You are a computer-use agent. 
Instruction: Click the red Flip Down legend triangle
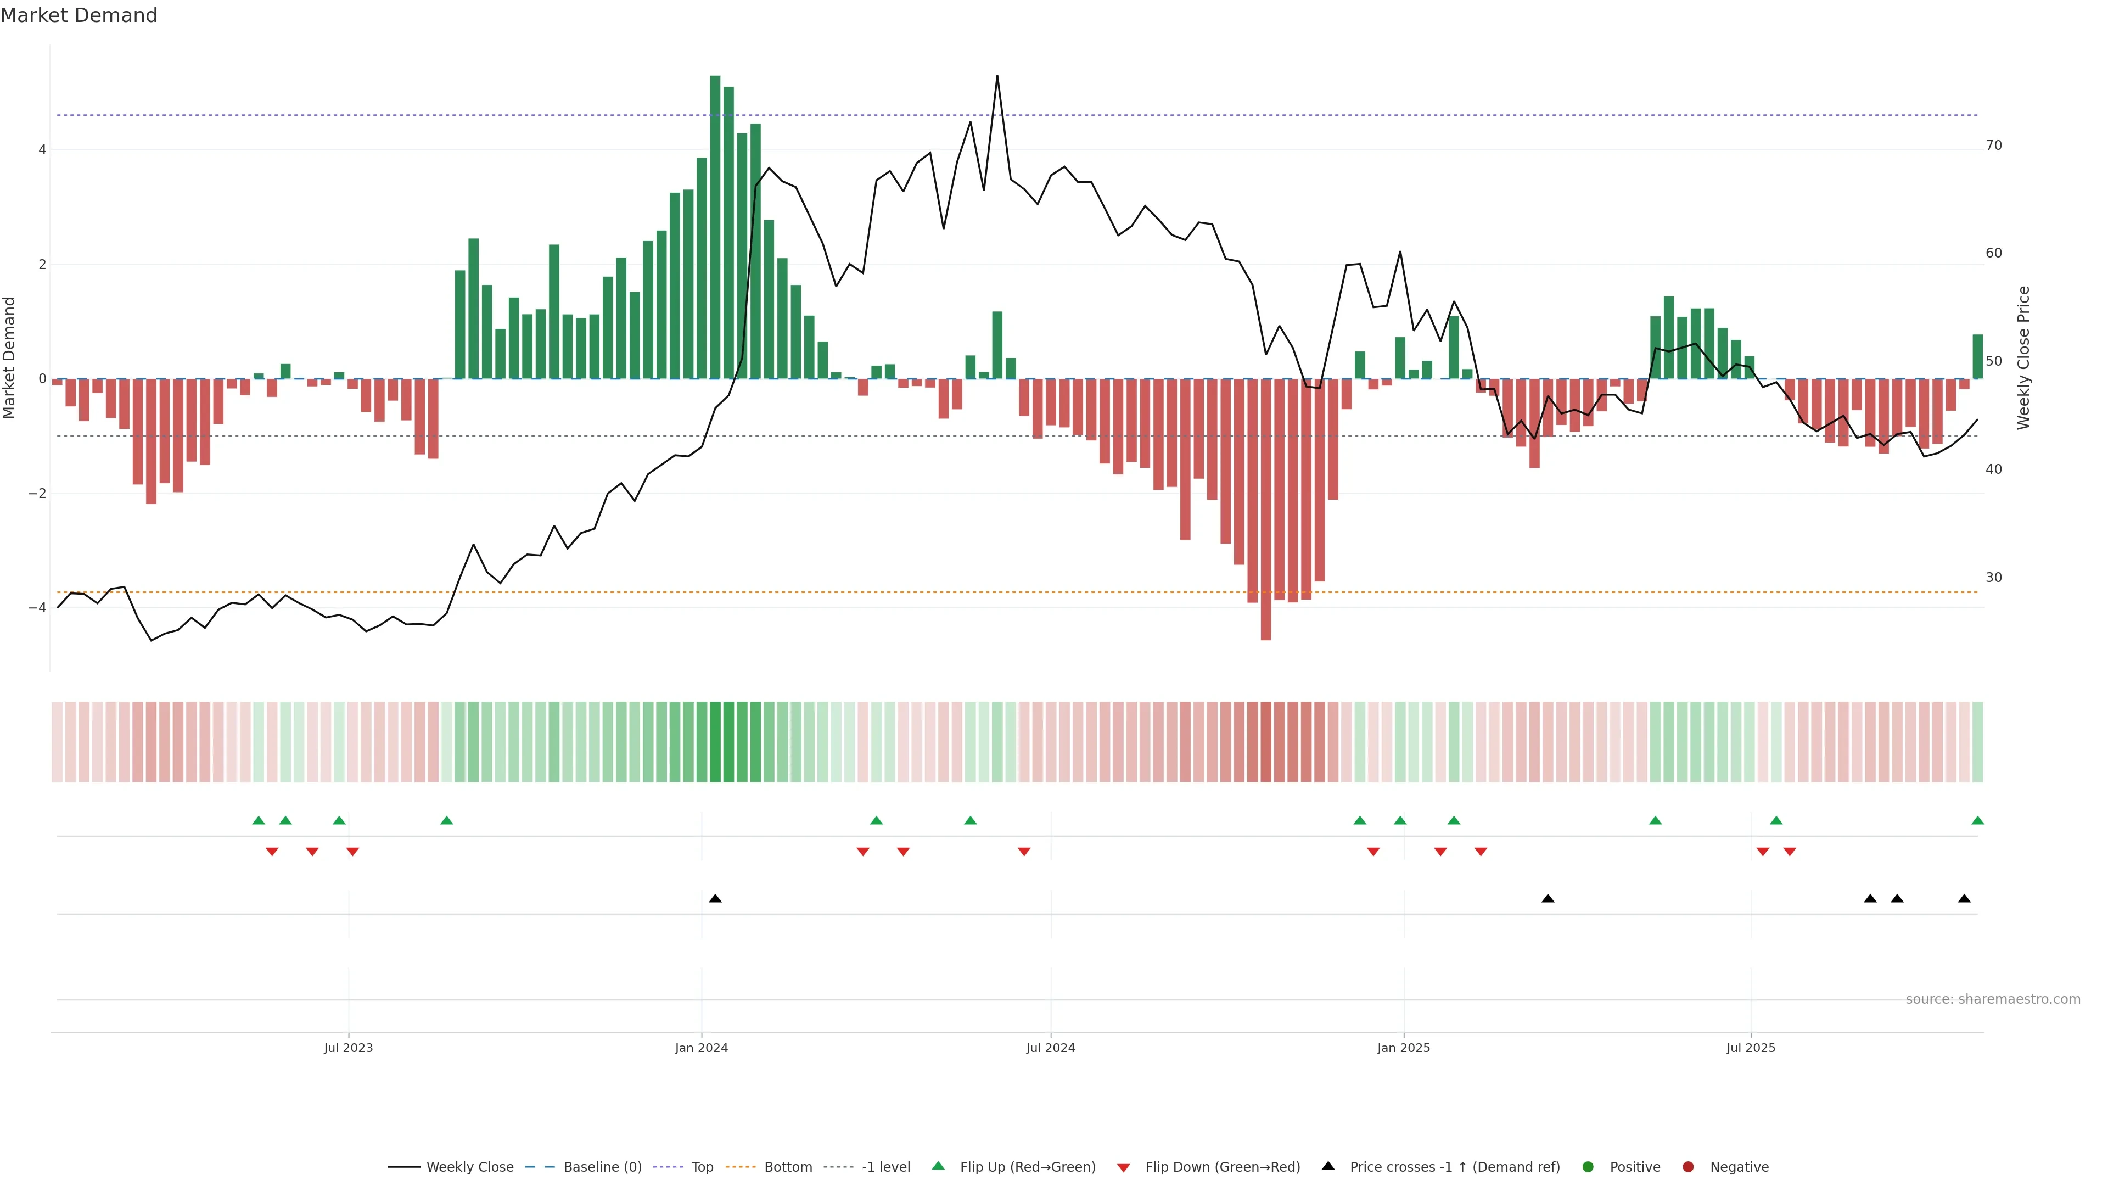coord(1124,1168)
